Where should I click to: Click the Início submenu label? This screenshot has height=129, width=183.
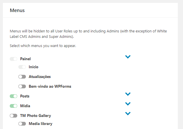pyautogui.click(x=34, y=67)
